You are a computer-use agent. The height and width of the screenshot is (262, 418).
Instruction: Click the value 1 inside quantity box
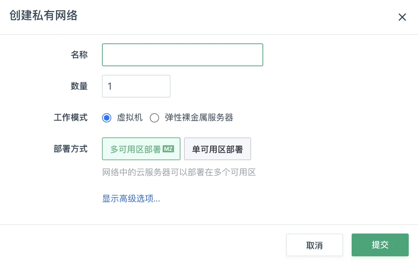pyautogui.click(x=110, y=86)
